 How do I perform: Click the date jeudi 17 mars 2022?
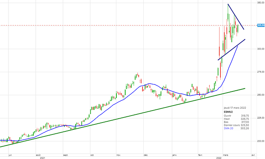pos(235,108)
